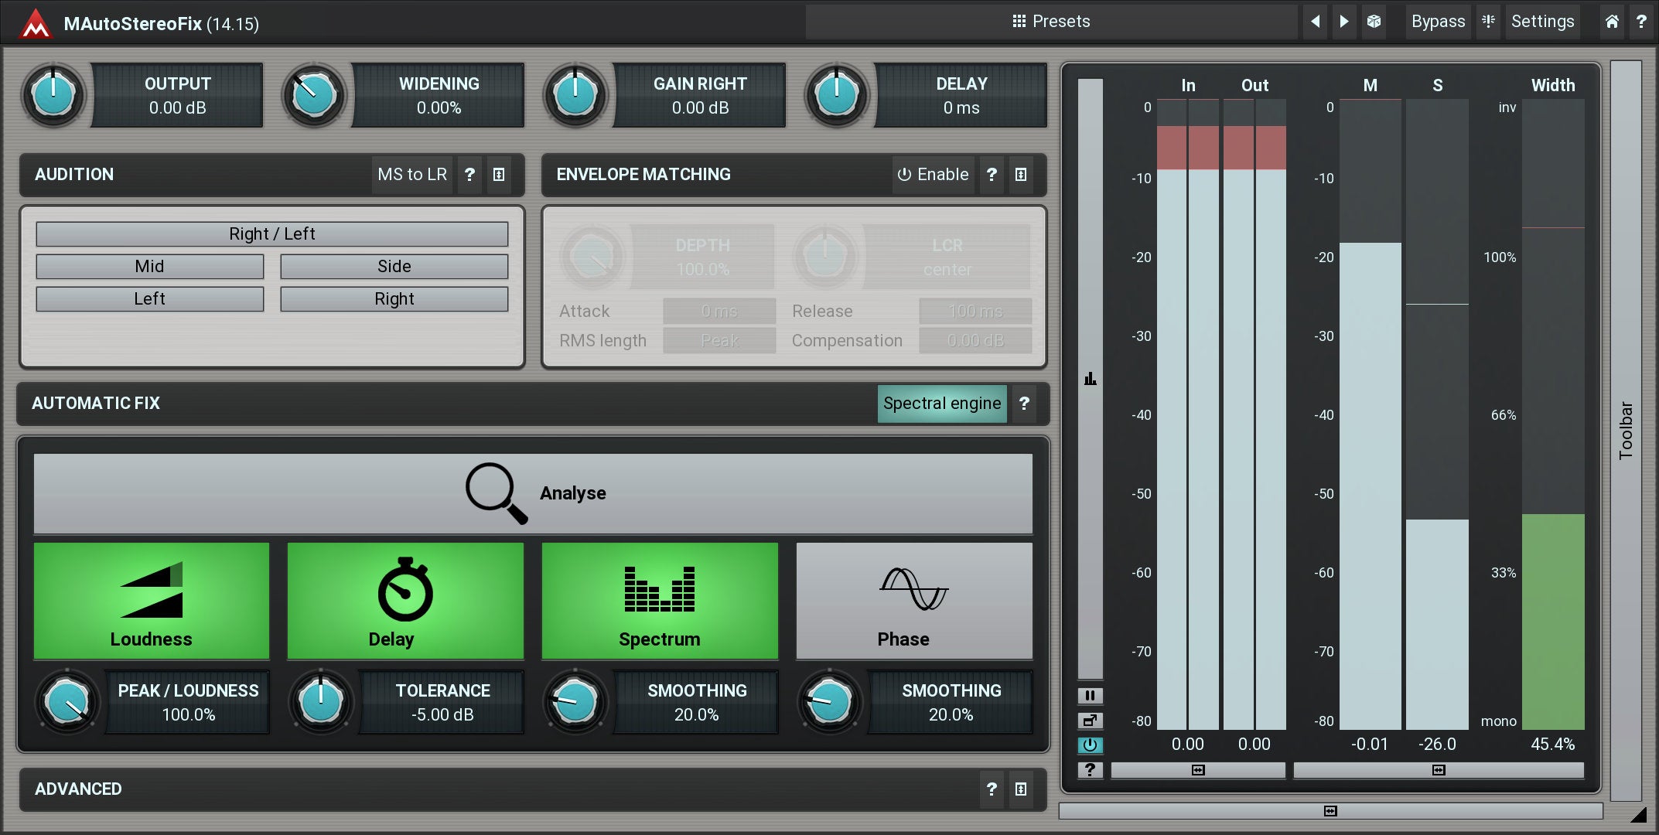Expand the vertical Toolbar strip
Image resolution: width=1659 pixels, height=835 pixels.
tap(1626, 430)
